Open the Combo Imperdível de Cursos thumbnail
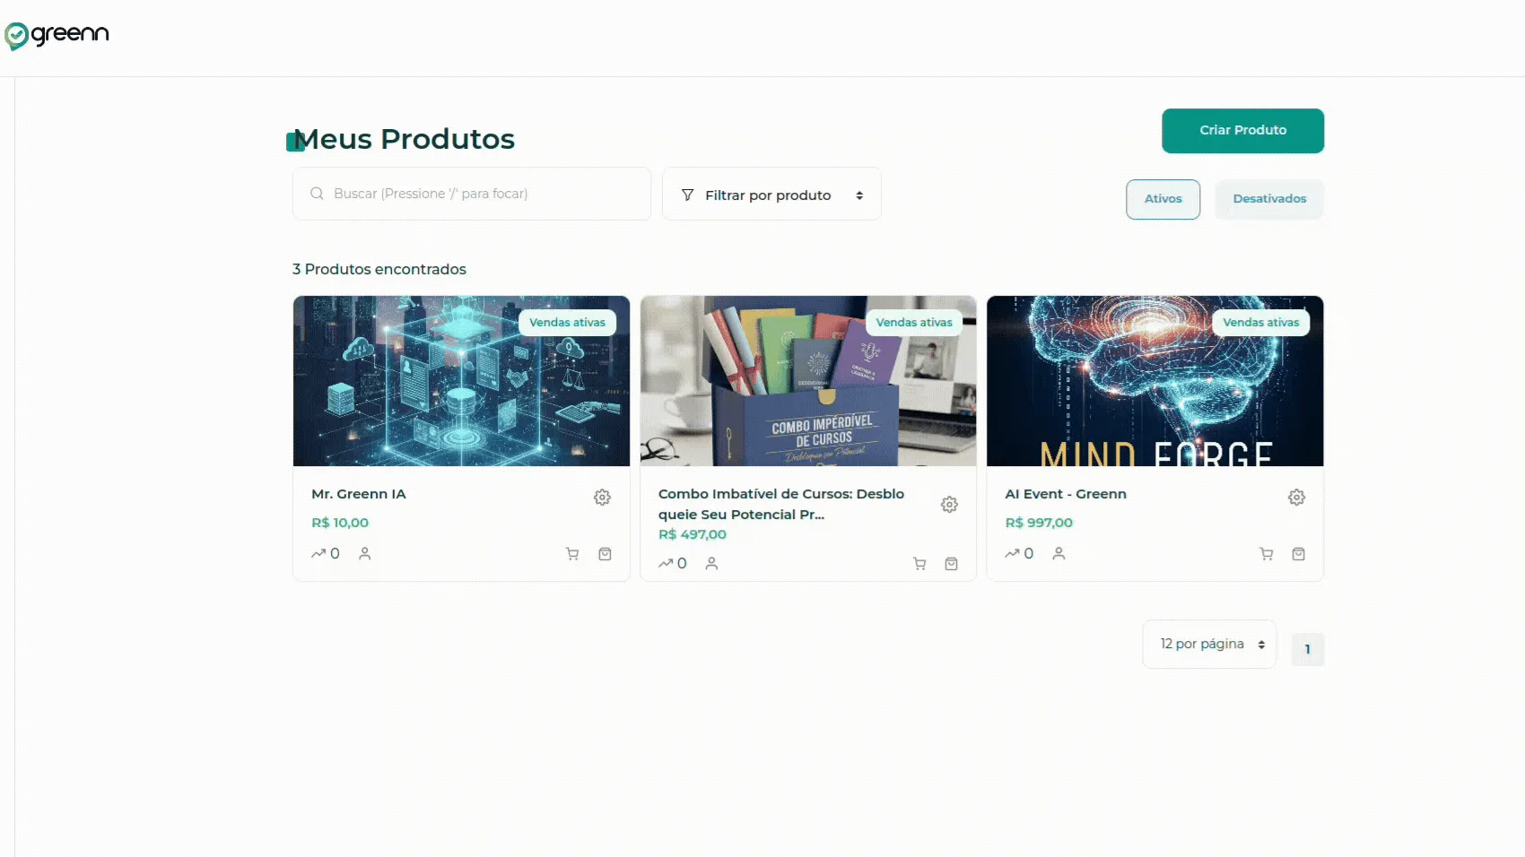 808,381
